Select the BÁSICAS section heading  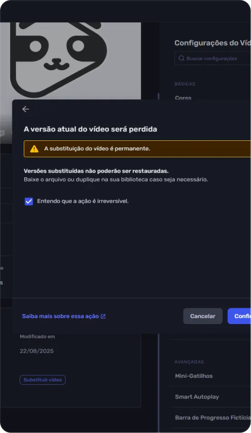[185, 84]
